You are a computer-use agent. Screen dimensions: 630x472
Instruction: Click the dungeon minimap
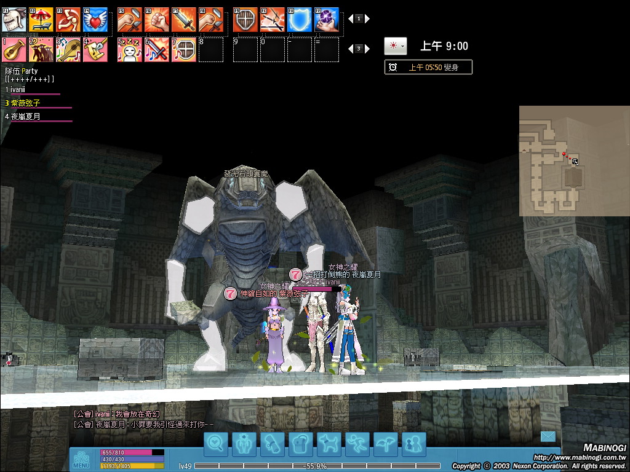pyautogui.click(x=573, y=161)
